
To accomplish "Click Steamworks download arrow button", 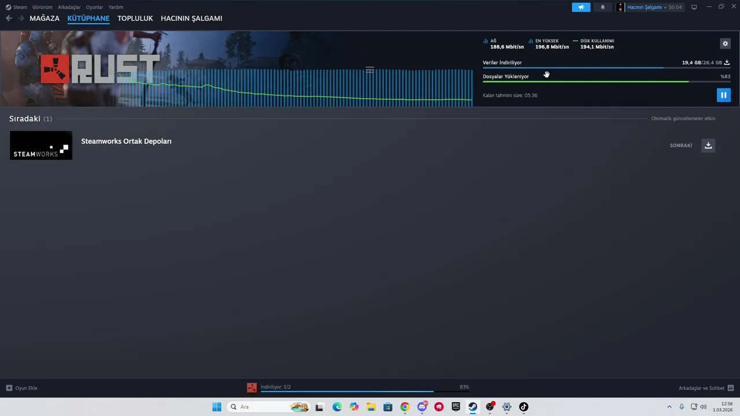I will pos(708,146).
